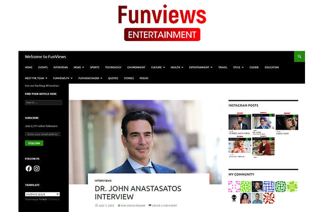This screenshot has height=212, width=331.
Task: Open the Dr. John Anastasatos Interview title
Action: (x=138, y=192)
